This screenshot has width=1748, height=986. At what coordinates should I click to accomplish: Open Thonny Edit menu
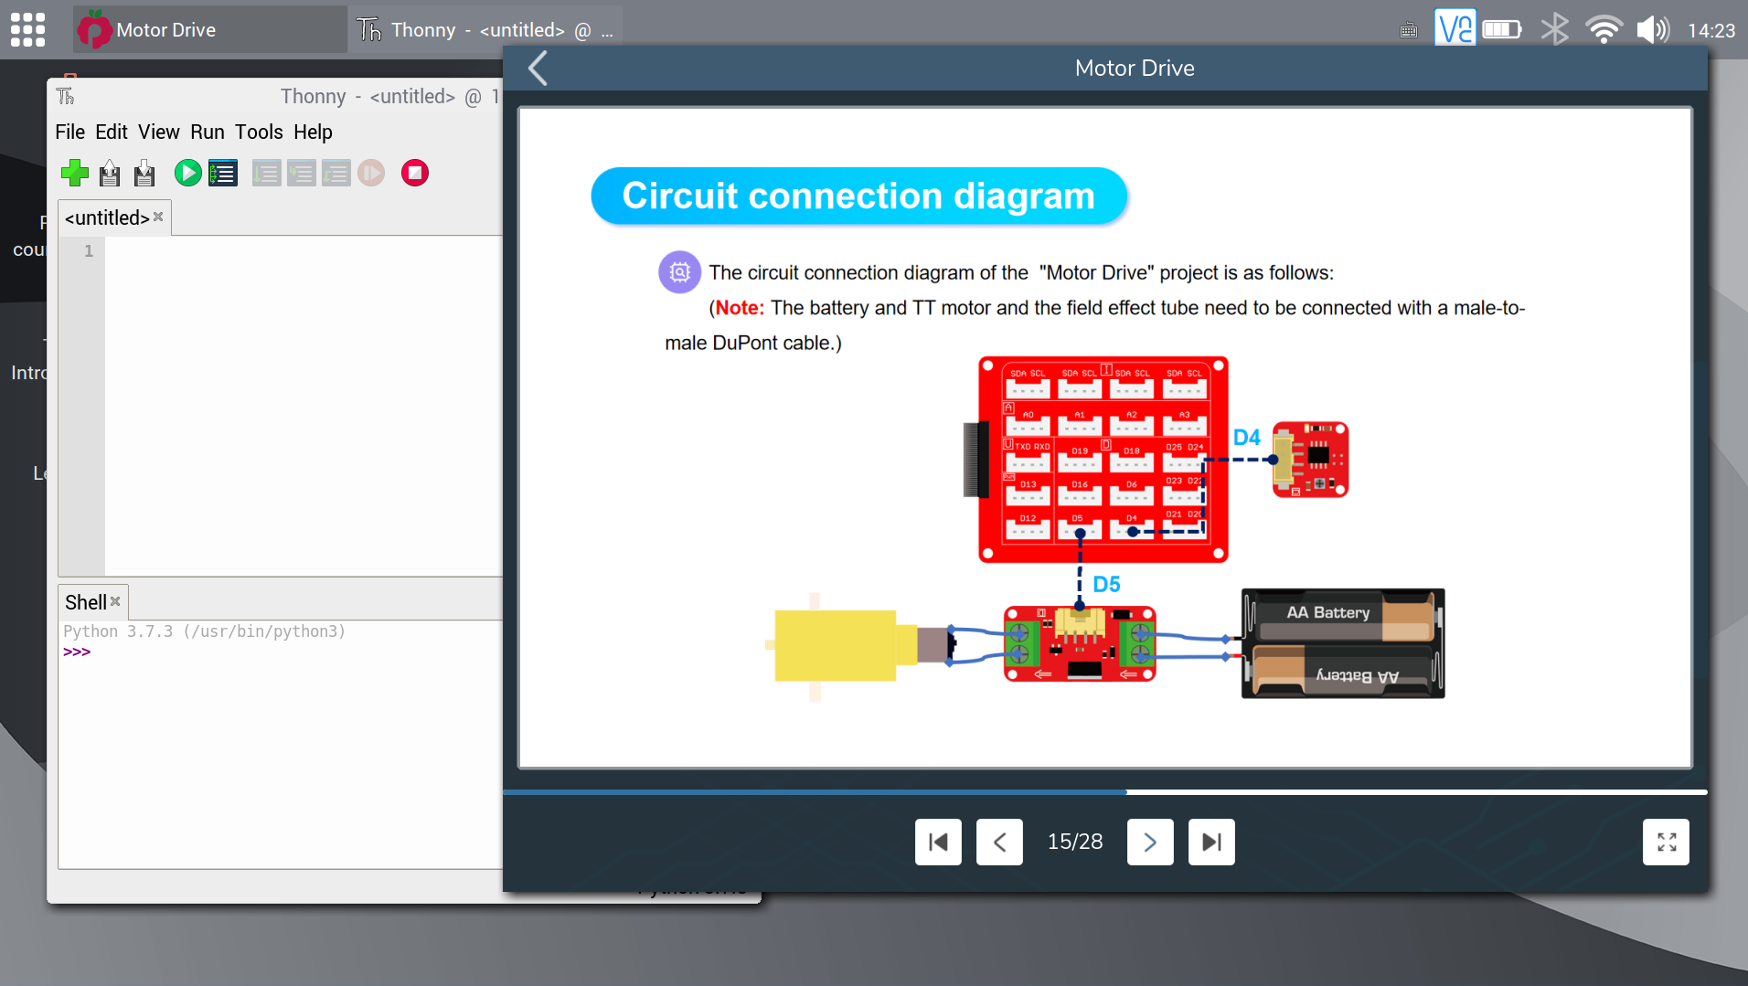pos(112,132)
